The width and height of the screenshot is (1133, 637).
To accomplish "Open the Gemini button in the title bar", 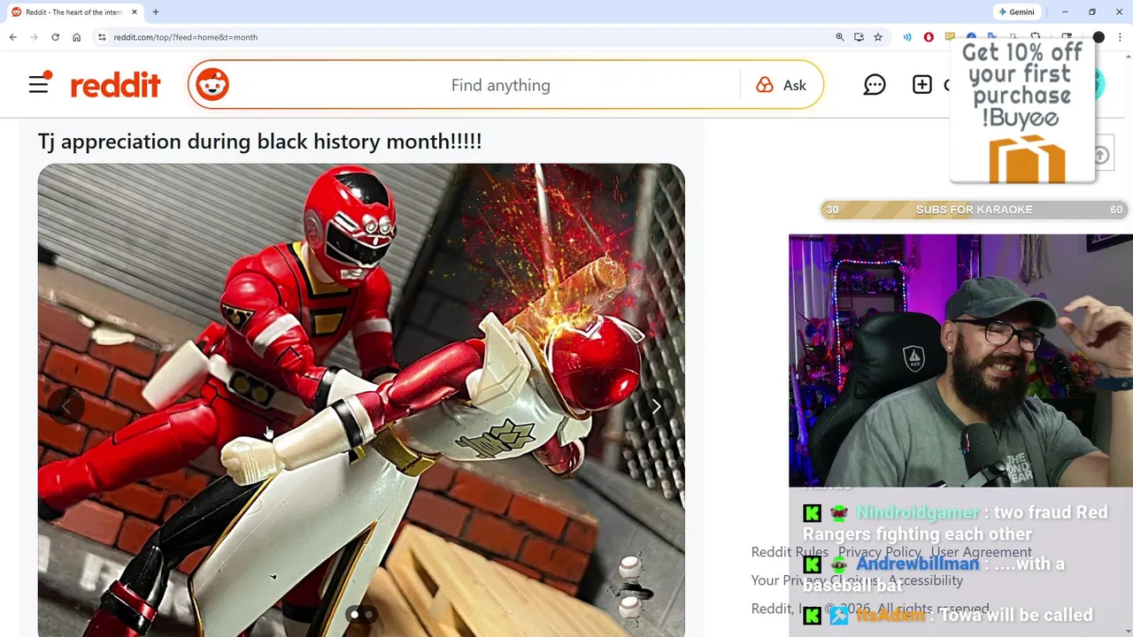I will 1016,12.
